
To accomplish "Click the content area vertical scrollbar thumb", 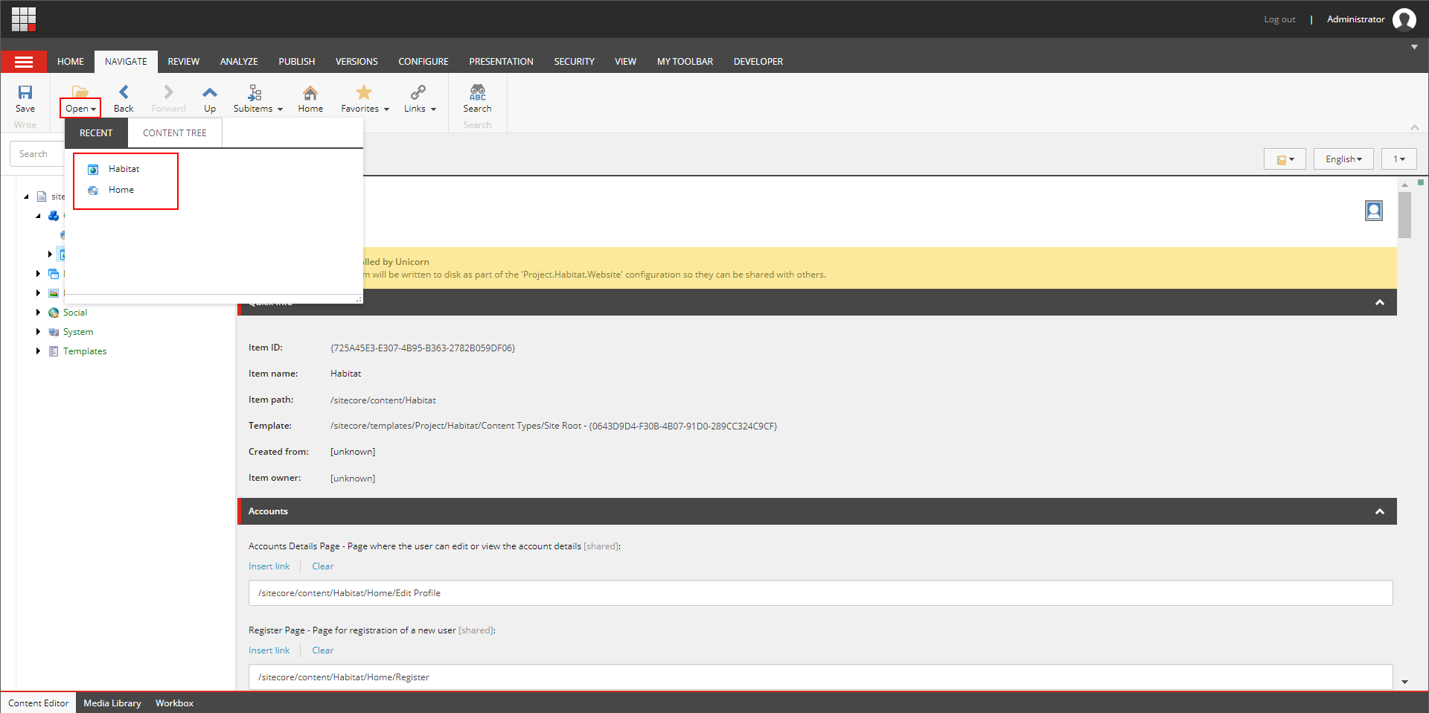I will click(x=1404, y=215).
